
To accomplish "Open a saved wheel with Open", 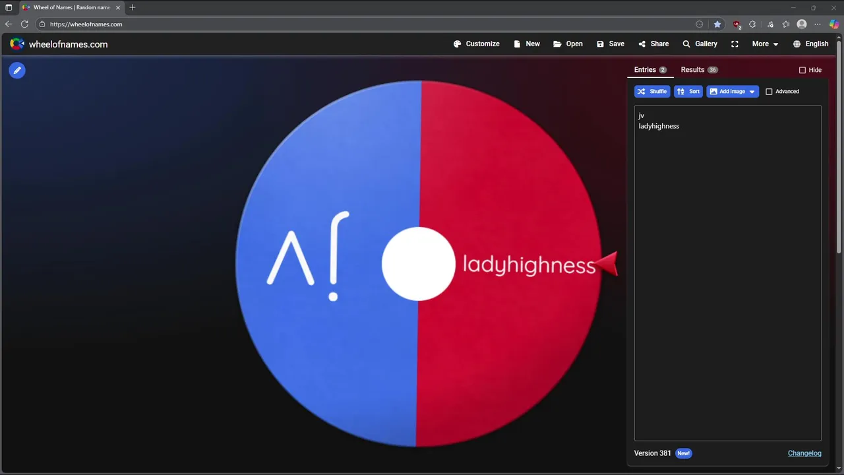I will pos(568,44).
